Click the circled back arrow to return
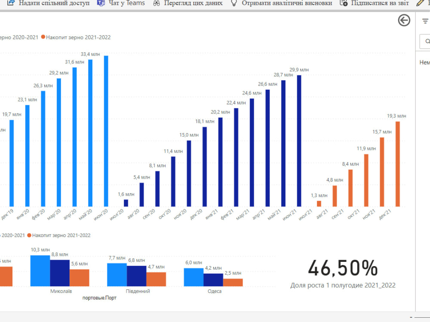430x322 pixels. (x=404, y=20)
